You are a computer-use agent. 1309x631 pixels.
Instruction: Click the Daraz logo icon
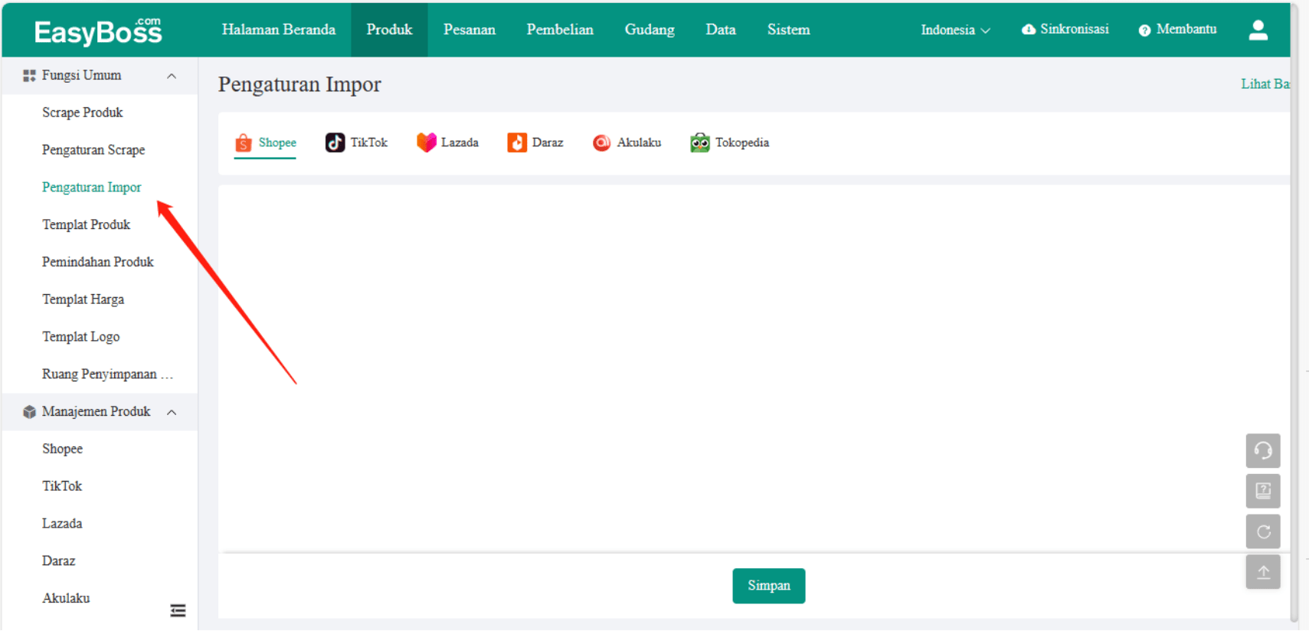point(517,142)
